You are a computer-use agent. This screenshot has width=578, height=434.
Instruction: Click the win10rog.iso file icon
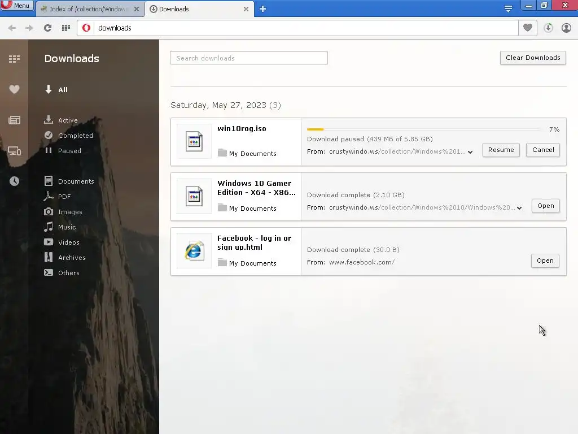click(194, 141)
